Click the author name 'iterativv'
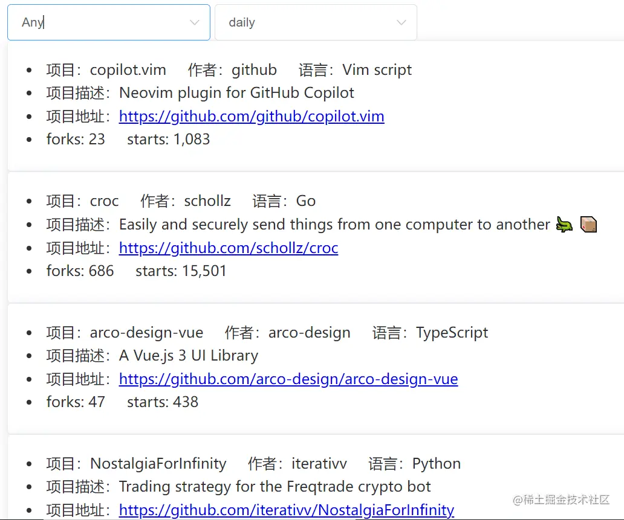 [x=319, y=464]
